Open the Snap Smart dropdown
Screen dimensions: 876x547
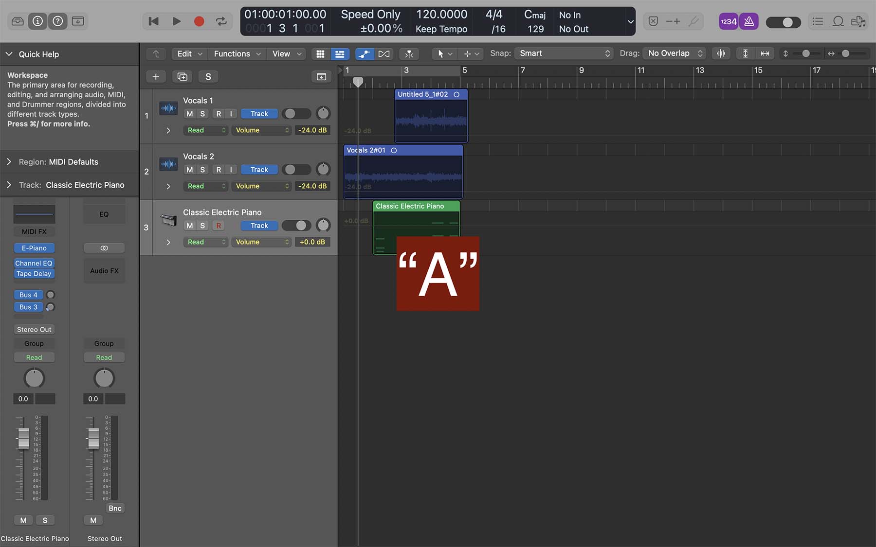(564, 53)
